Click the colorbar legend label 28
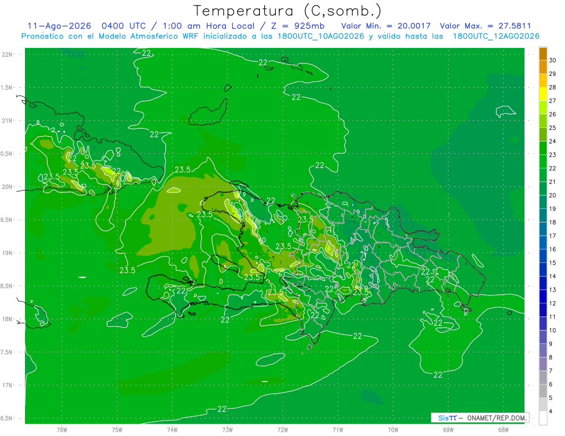The width and height of the screenshot is (565, 436). tap(552, 87)
